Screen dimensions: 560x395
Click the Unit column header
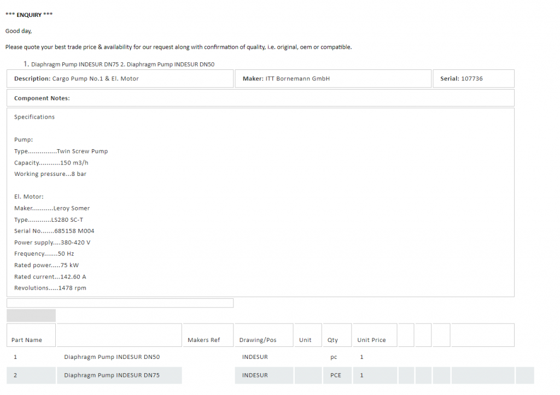tap(305, 340)
